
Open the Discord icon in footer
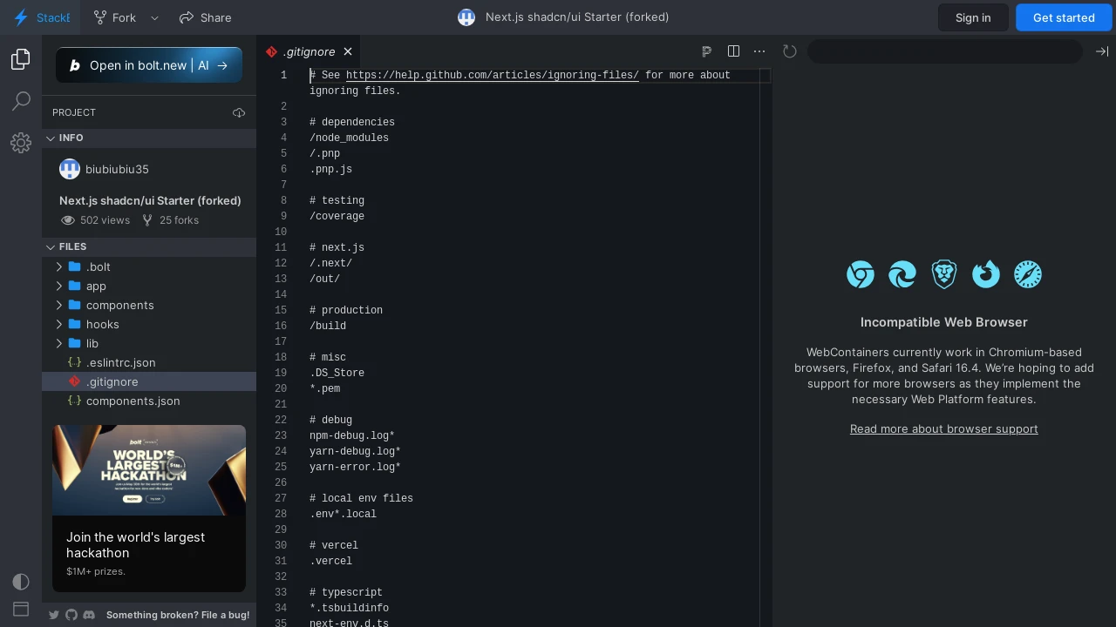[x=89, y=615]
